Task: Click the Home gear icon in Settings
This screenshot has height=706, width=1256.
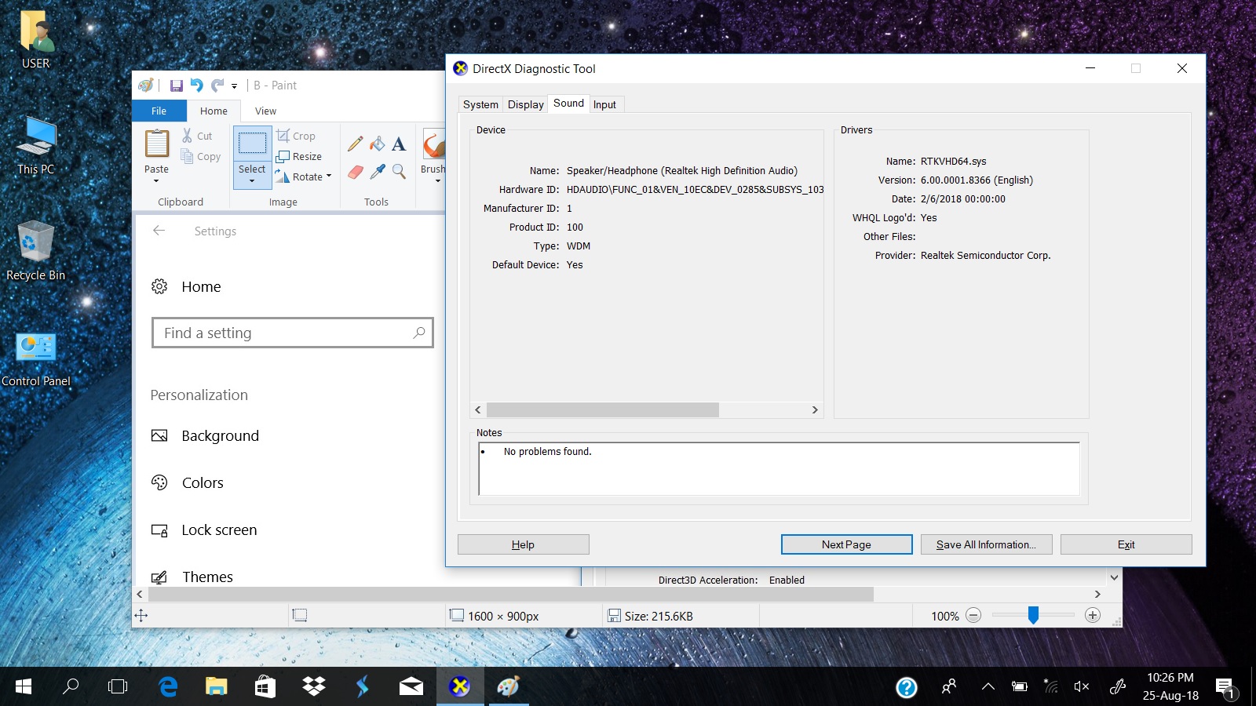Action: [159, 286]
